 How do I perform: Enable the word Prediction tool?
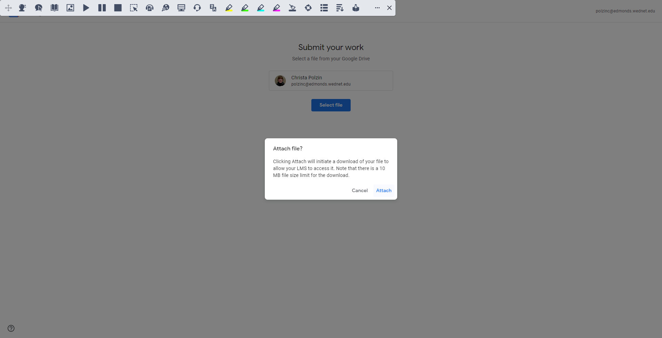(x=22, y=8)
